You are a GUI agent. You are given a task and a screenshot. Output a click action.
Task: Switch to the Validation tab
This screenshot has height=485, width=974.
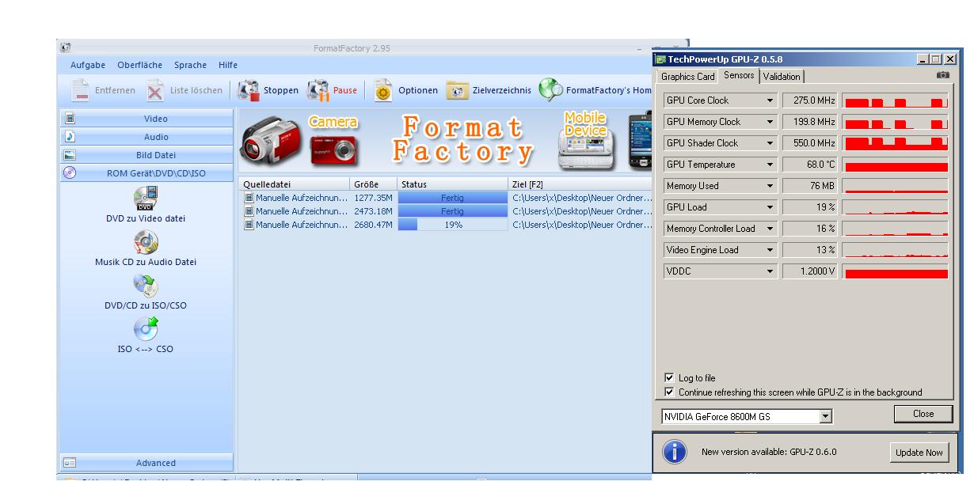click(x=782, y=77)
